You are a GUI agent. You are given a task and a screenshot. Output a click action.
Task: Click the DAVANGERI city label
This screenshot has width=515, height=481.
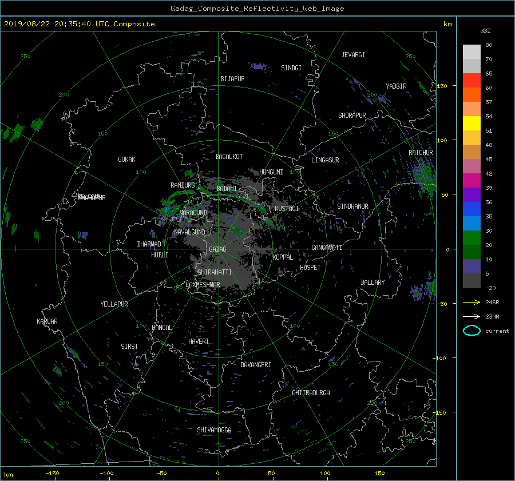256,365
